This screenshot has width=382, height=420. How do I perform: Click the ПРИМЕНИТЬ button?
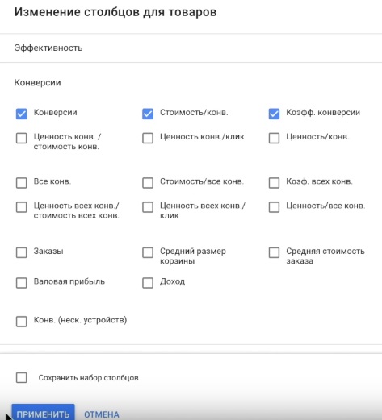(43, 413)
